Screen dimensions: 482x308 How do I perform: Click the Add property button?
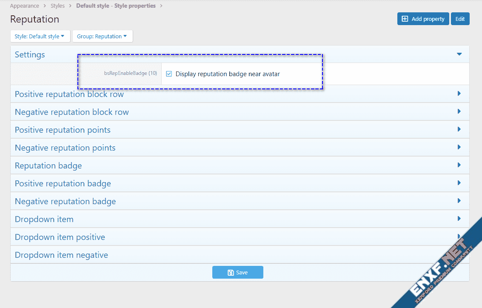423,19
